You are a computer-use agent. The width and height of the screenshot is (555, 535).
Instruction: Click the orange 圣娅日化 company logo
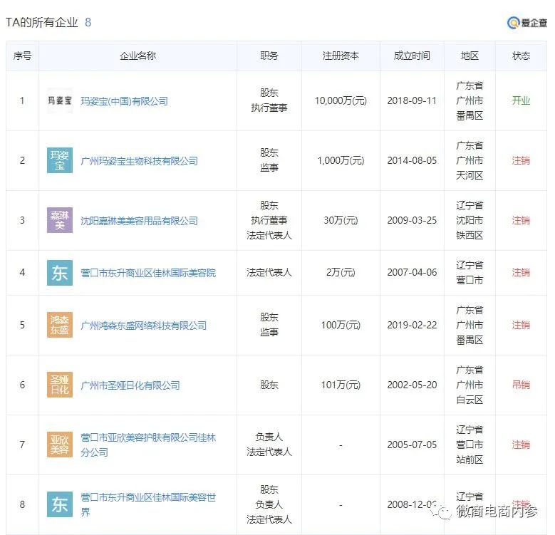pyautogui.click(x=60, y=385)
